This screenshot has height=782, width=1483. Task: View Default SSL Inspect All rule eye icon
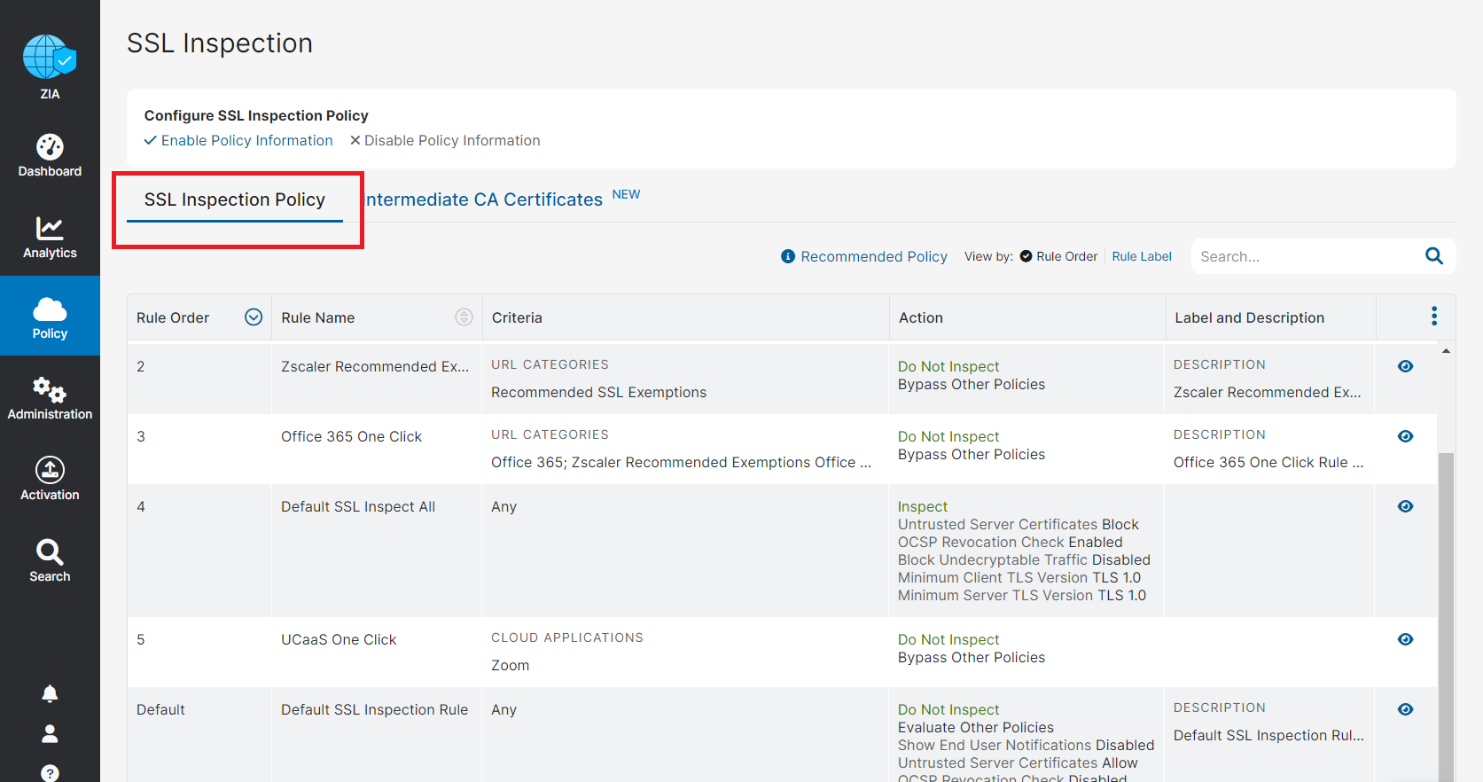(1405, 506)
